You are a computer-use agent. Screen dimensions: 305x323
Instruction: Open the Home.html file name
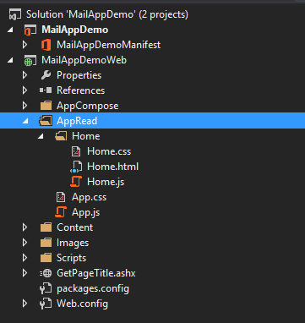tap(113, 167)
